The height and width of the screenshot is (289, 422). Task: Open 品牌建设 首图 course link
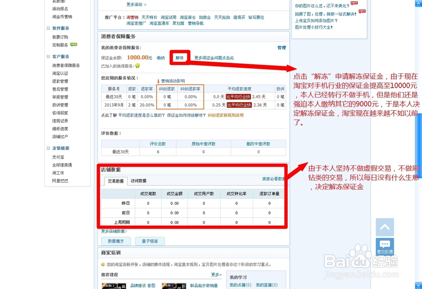coord(143,286)
